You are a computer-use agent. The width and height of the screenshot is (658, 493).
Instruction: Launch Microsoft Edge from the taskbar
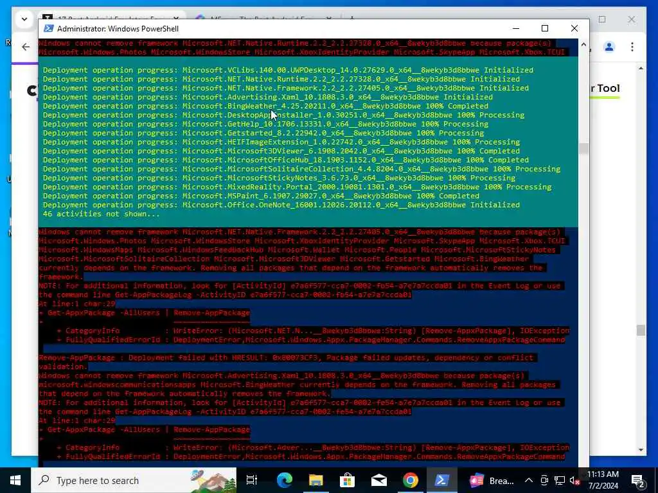[x=285, y=480]
